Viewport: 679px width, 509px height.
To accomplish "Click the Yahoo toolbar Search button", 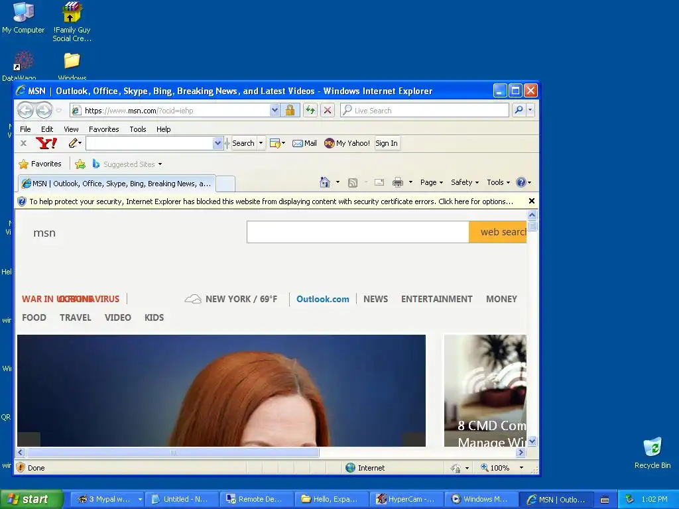I will 243,143.
